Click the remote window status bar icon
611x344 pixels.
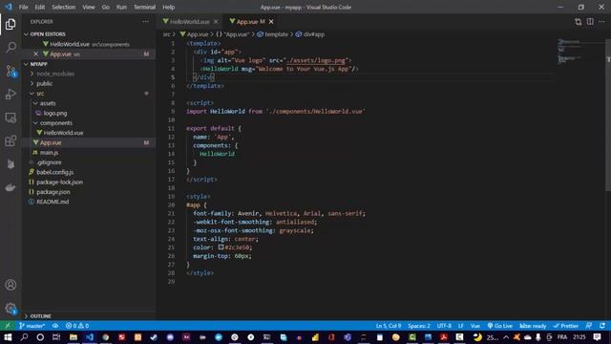coord(8,326)
